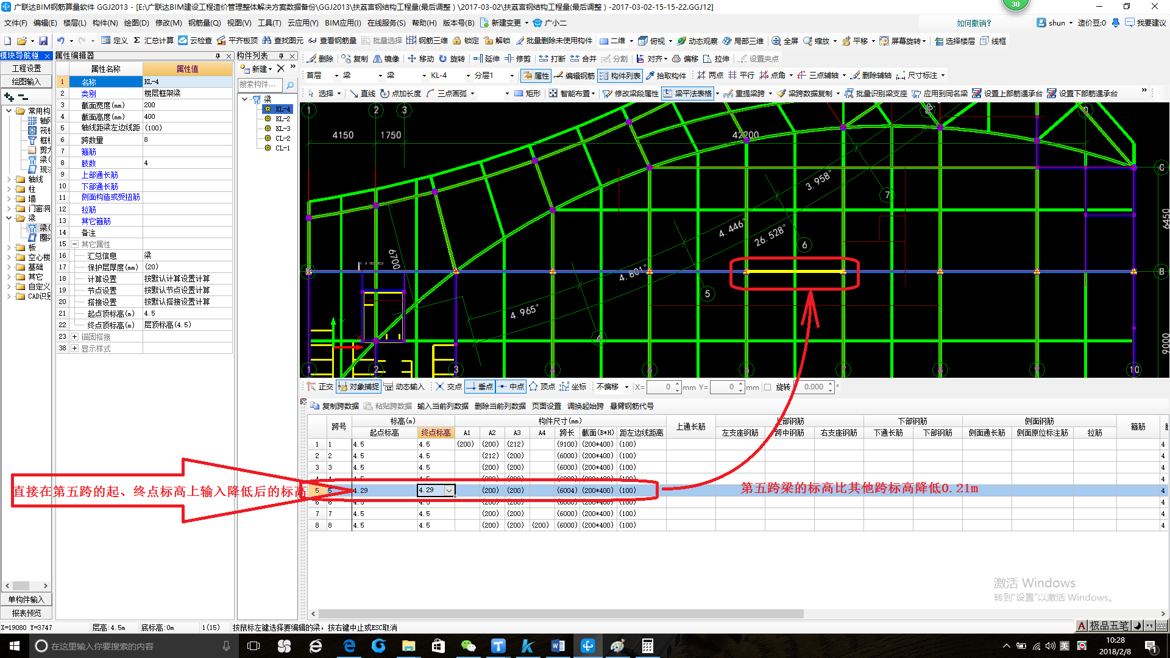The width and height of the screenshot is (1170, 658).
Task: Click 悬臂钢筋代号 cantilever rebar code
Action: pos(632,406)
